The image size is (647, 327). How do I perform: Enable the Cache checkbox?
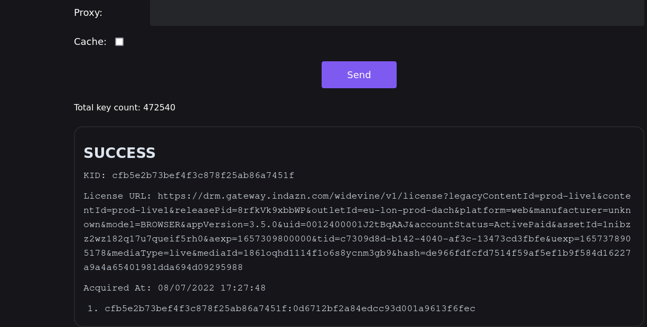click(119, 42)
